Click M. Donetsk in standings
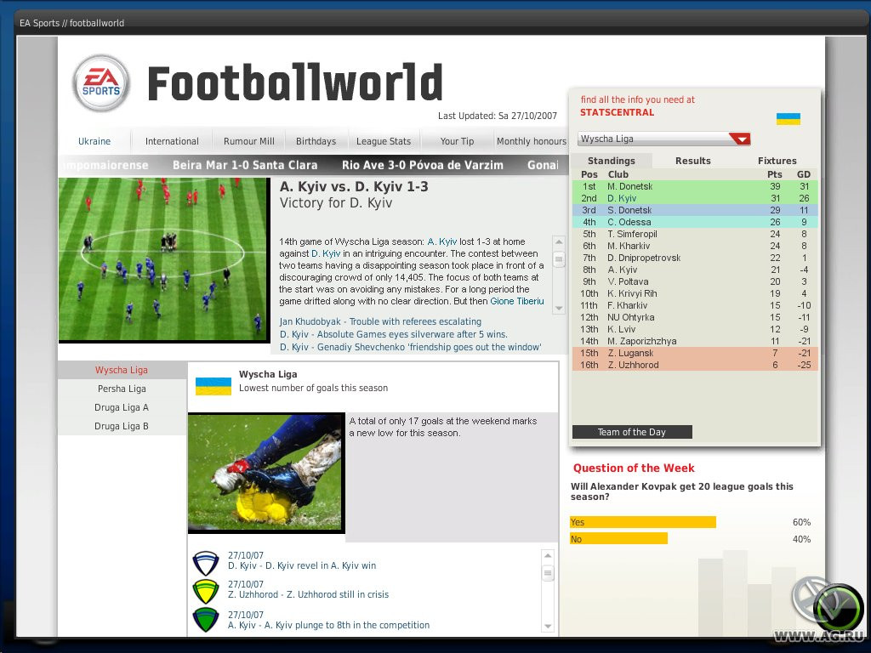This screenshot has height=653, width=871. point(695,186)
